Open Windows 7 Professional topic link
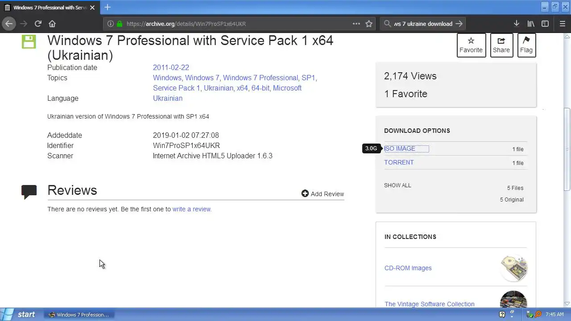This screenshot has height=321, width=571. click(261, 78)
